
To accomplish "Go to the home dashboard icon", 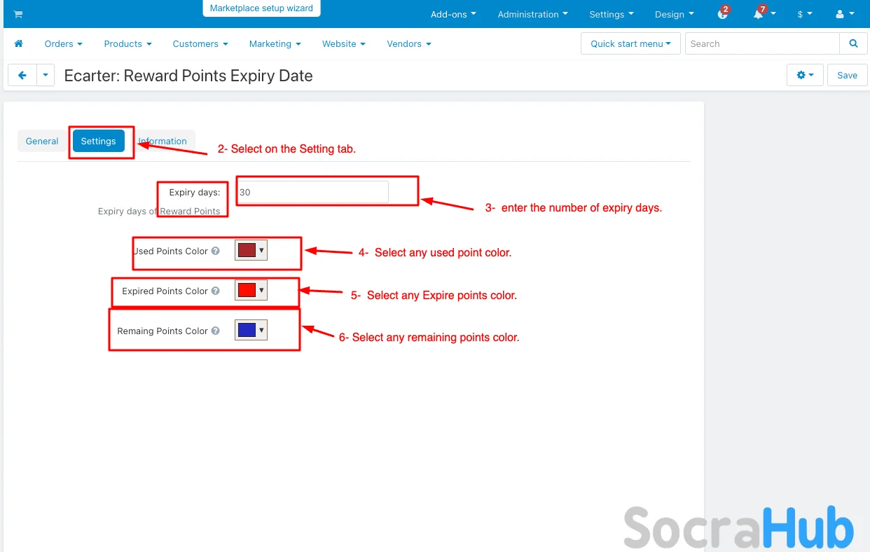I will pyautogui.click(x=19, y=43).
